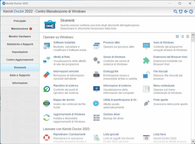The height and width of the screenshot is (144, 195).
Task: Open the Informazioni sidebar section
Action: pyautogui.click(x=20, y=83)
